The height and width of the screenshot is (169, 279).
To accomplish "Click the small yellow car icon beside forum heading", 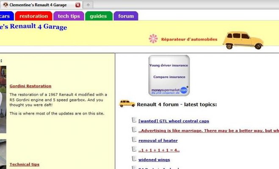I will coord(127,104).
